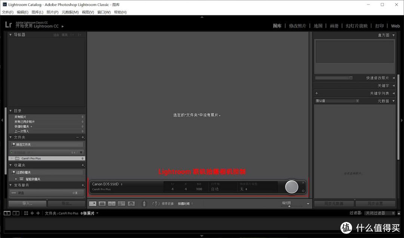Collapse the Folders panel
The image size is (404, 238).
point(10,137)
